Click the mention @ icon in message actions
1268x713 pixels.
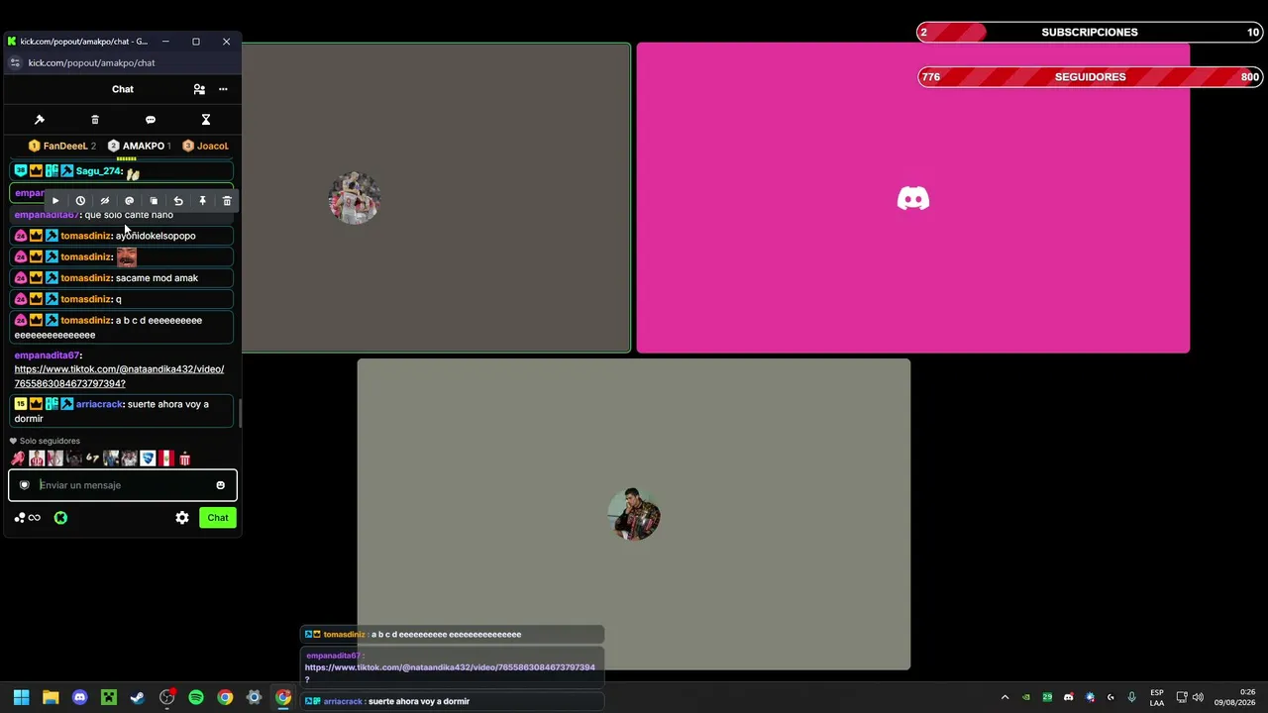pos(129,201)
